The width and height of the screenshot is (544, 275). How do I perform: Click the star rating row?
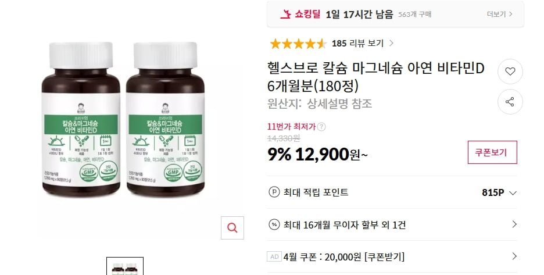click(x=298, y=44)
